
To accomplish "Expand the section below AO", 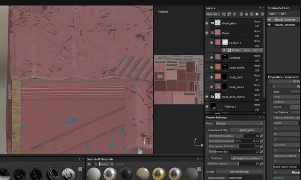I will (275, 139).
